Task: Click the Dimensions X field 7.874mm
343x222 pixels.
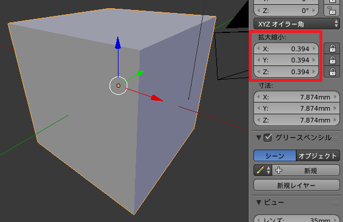Action: [296, 97]
